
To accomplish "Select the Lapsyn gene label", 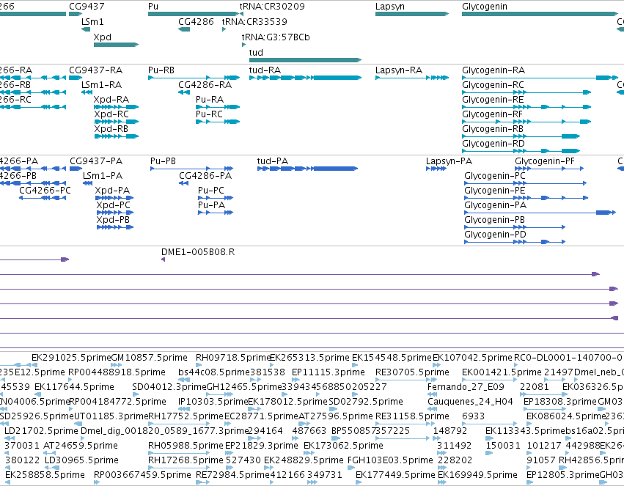I will click(389, 7).
